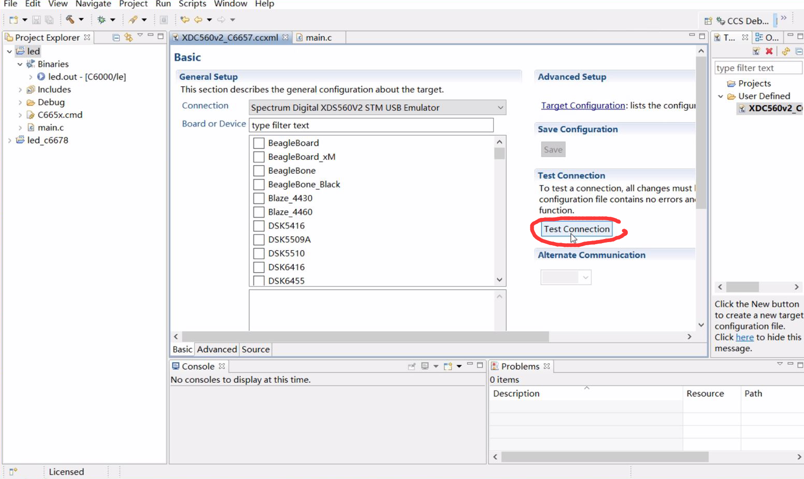Delete the target configuration using red X icon
Screen dimensions: 804x479
pos(769,51)
